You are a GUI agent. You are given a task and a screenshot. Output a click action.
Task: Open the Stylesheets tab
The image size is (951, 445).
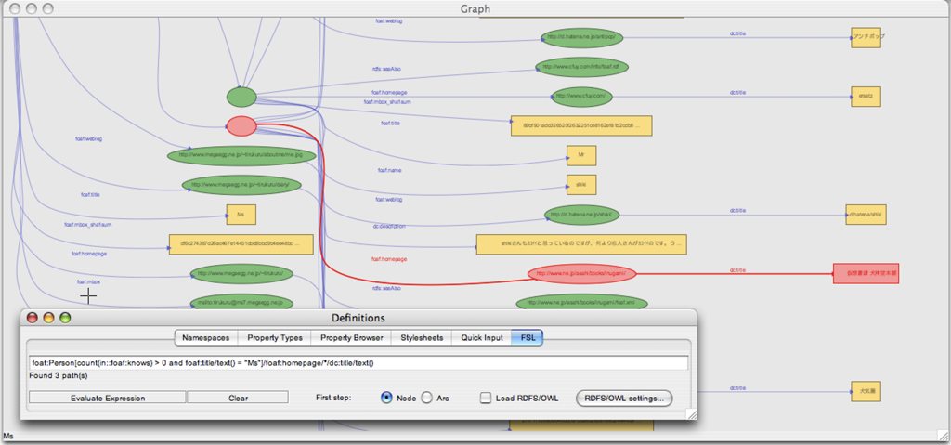point(421,338)
